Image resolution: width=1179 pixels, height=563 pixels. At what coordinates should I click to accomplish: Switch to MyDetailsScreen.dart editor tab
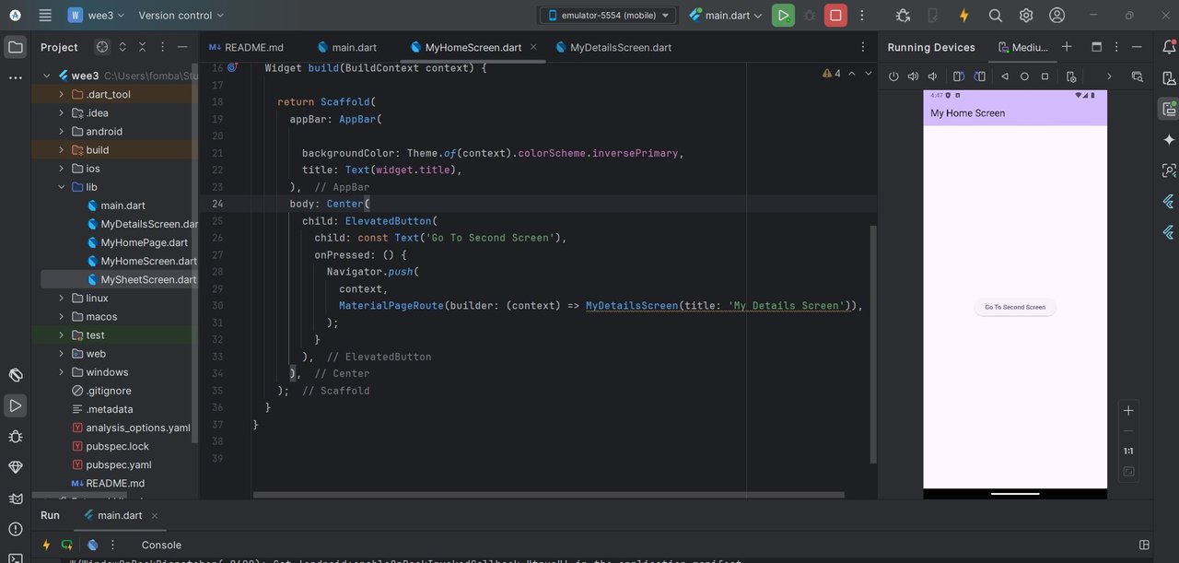click(x=613, y=47)
